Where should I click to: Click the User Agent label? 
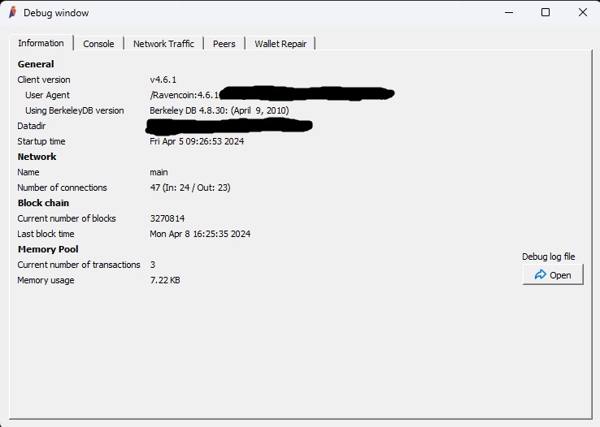click(x=47, y=95)
